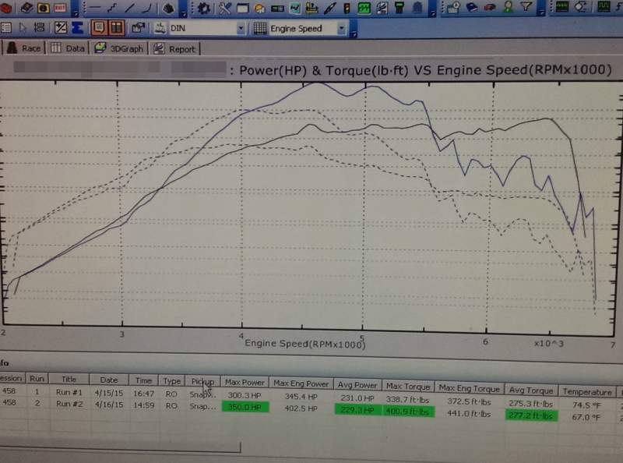Open the DIN correction standard dropdown
The width and height of the screenshot is (623, 463).
pos(240,29)
